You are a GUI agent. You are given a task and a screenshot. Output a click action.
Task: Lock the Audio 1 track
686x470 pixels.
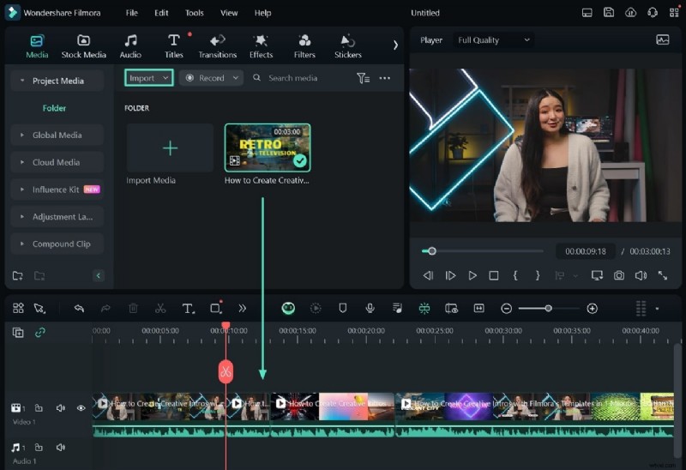click(x=39, y=447)
